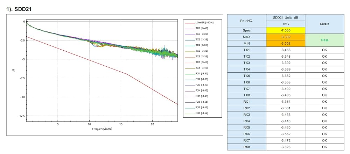This screenshot has width=350, height=154.
Task: Click the RX4 value -3.416
Action: (286, 121)
